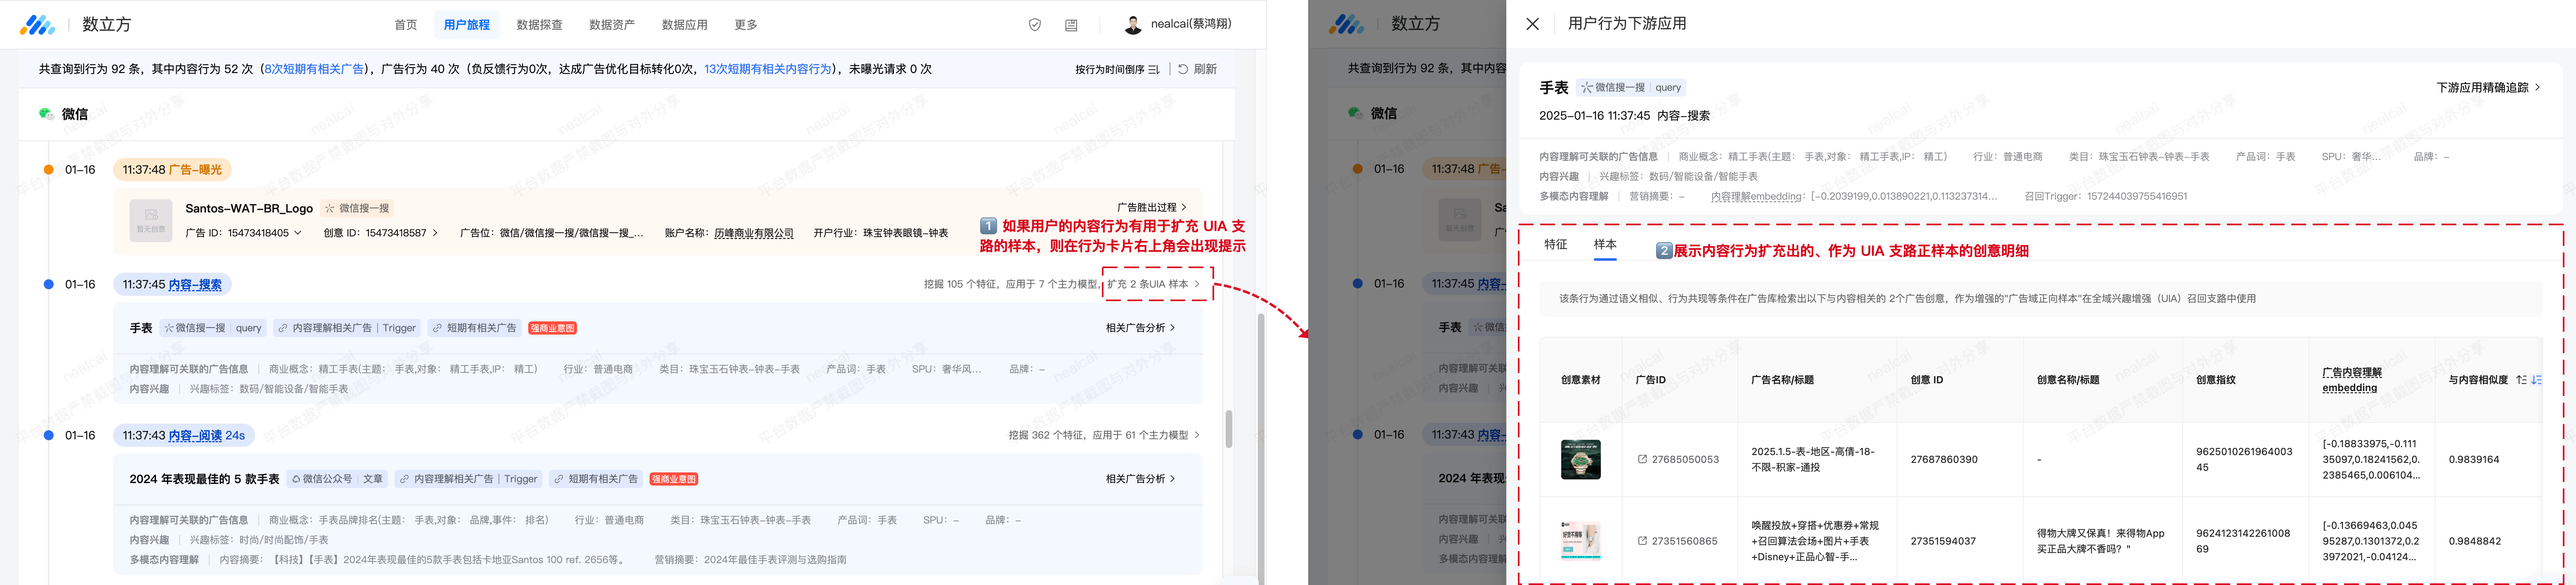This screenshot has width=2576, height=585.
Task: Switch to 特征 tab in drawer
Action: click(x=1555, y=244)
